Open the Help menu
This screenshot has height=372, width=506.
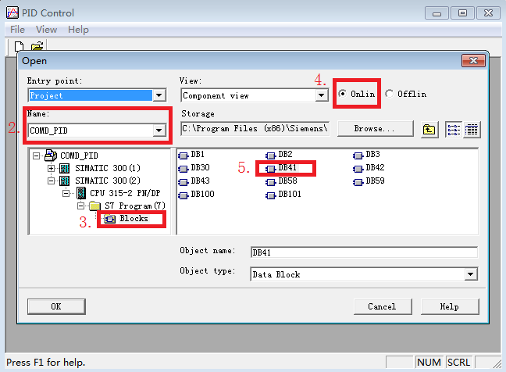tap(78, 30)
